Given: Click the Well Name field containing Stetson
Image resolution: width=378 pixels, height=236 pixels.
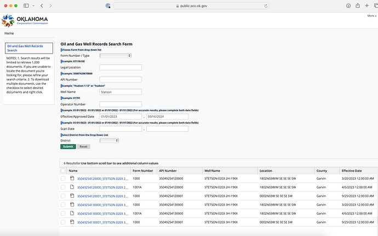Looking at the screenshot, I should click(121, 92).
